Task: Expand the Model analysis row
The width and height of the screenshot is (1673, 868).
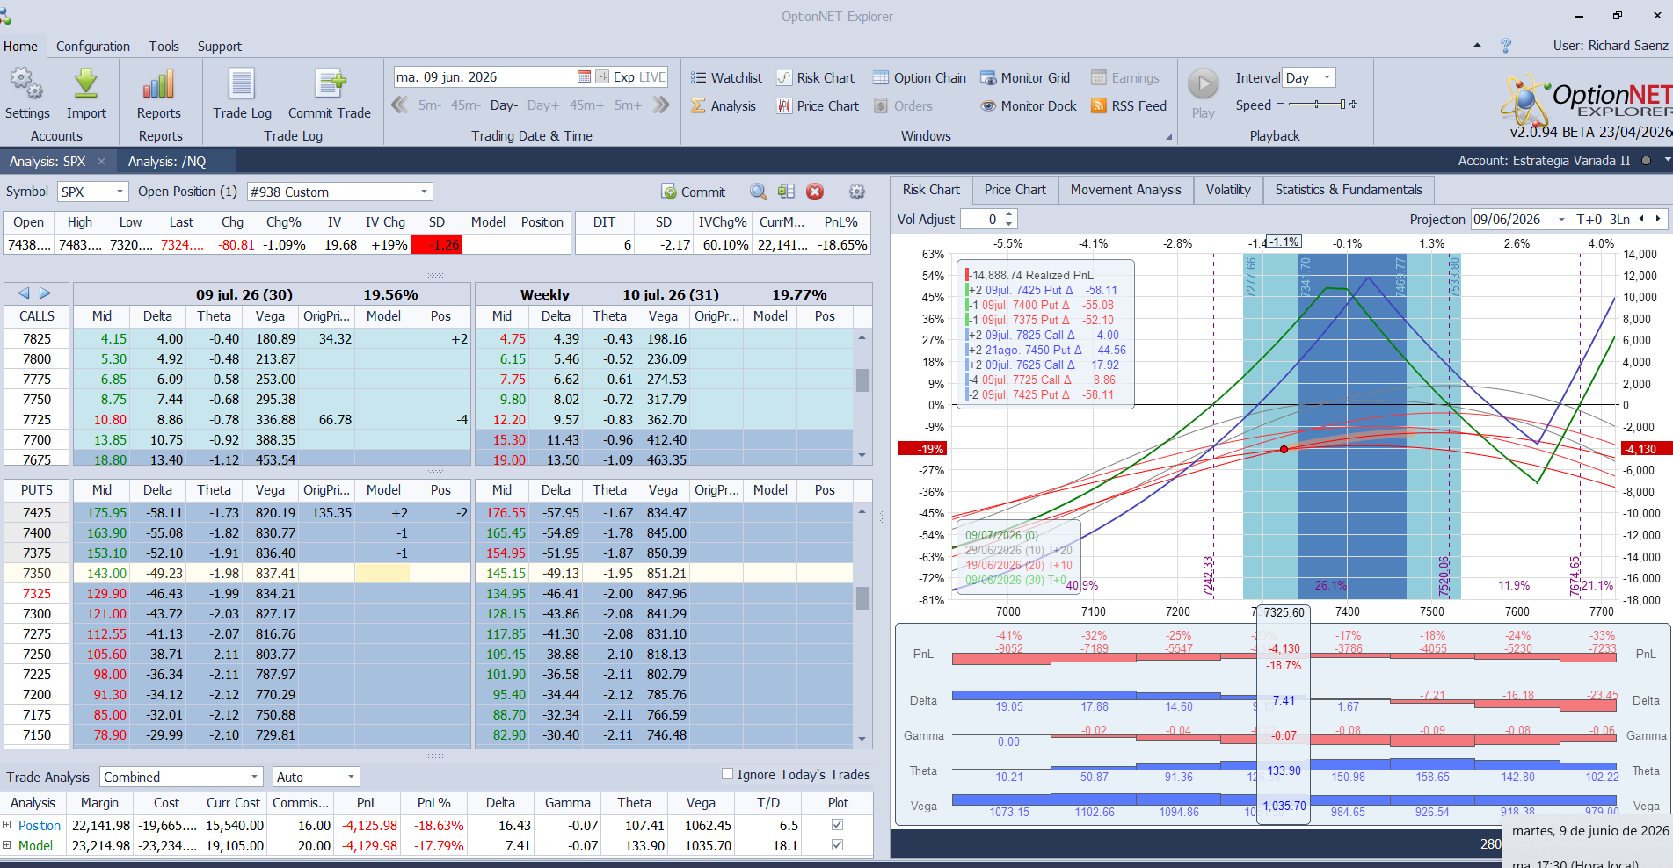Action: [7, 845]
